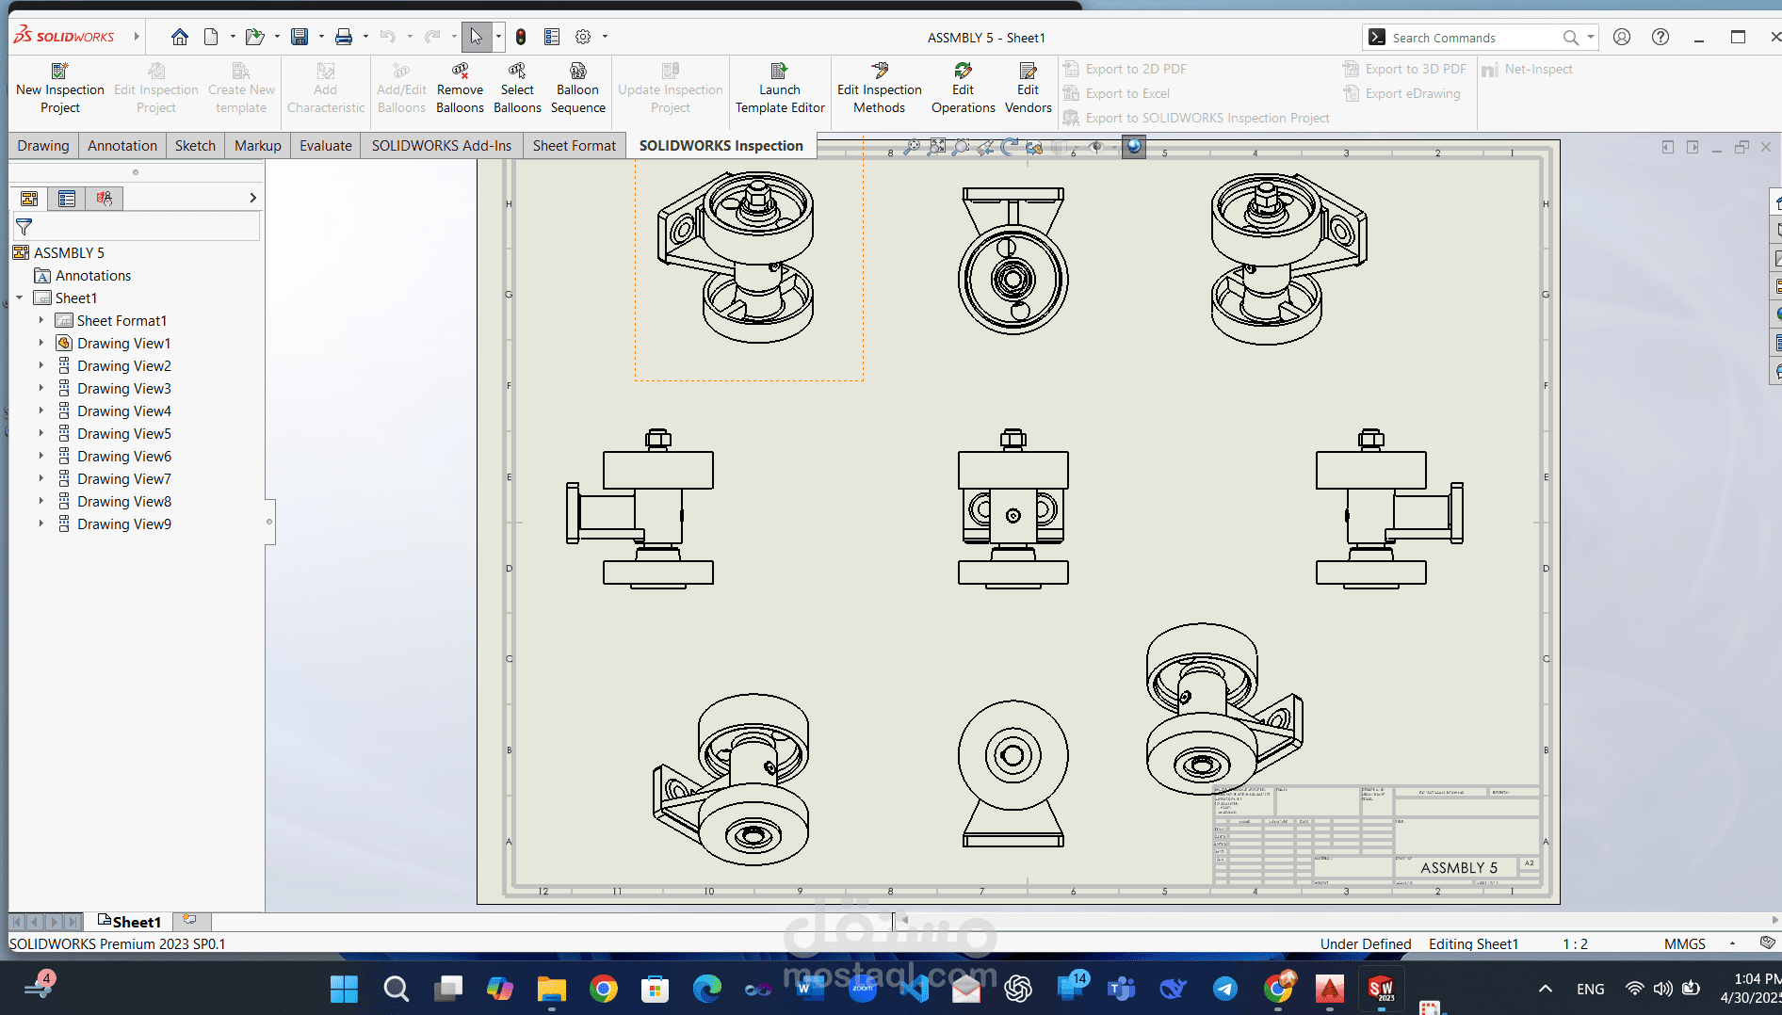Open File Explorer from the taskbar
The width and height of the screenshot is (1782, 1015).
[x=552, y=989]
